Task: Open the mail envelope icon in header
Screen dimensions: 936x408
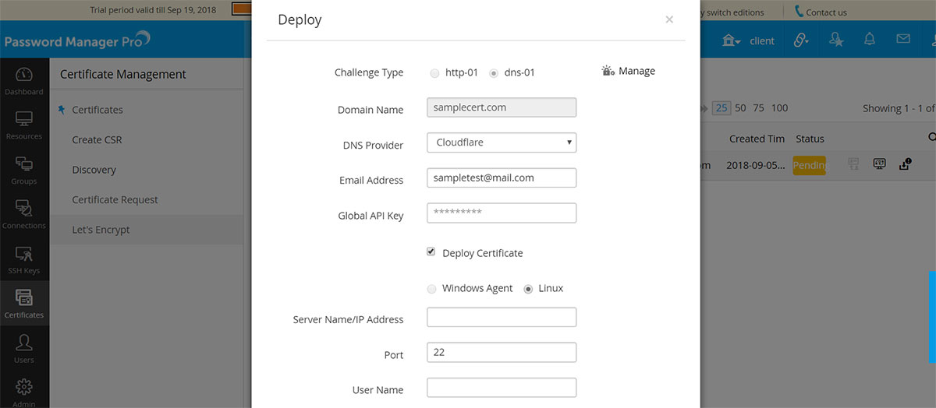Action: pyautogui.click(x=903, y=40)
